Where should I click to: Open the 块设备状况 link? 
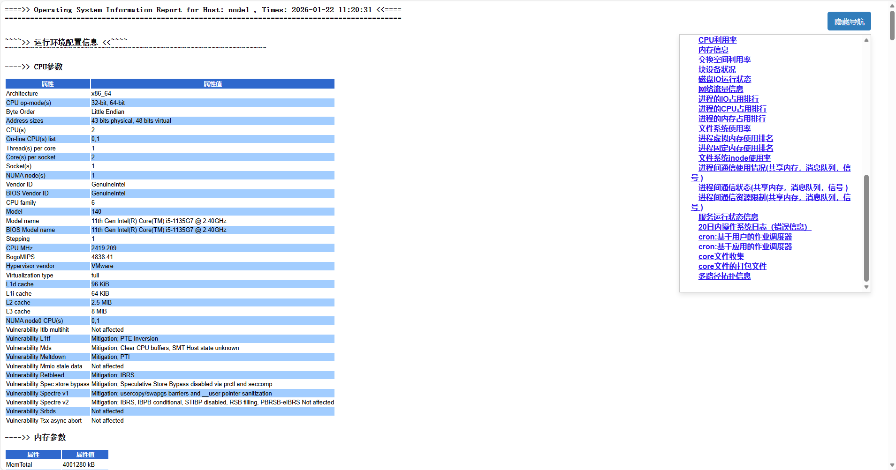pos(717,70)
